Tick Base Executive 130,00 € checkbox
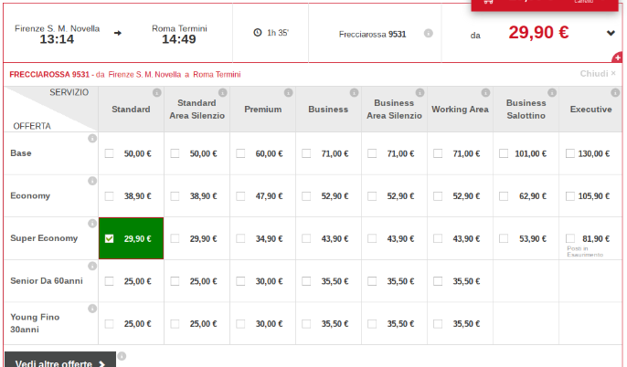 pos(570,153)
